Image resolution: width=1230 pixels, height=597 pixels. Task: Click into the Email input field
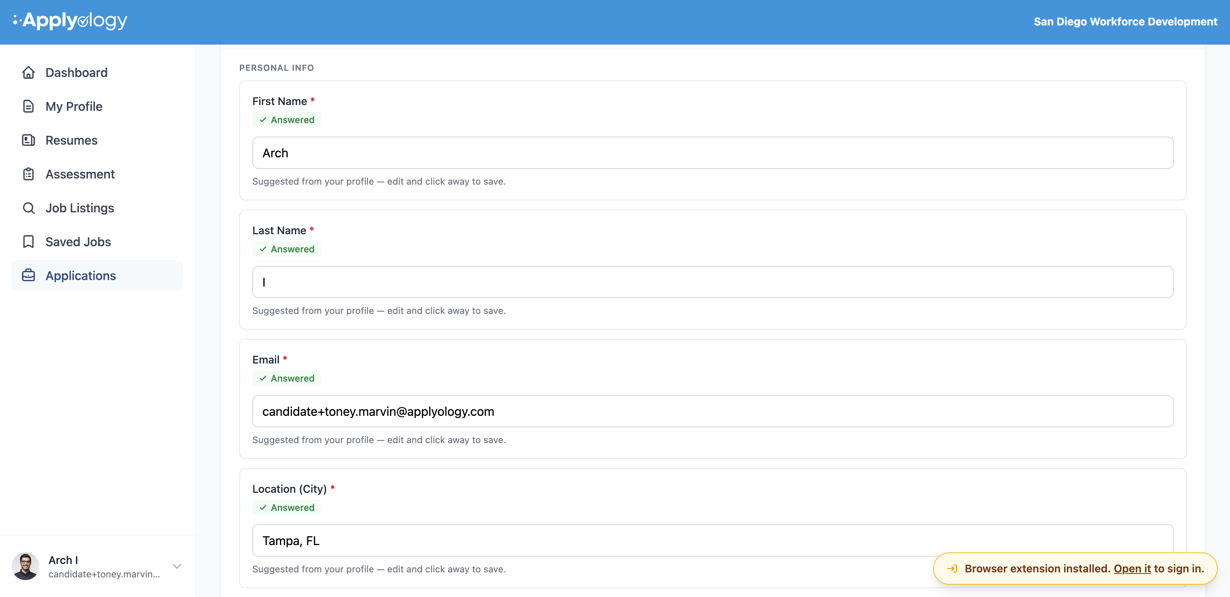[712, 412]
